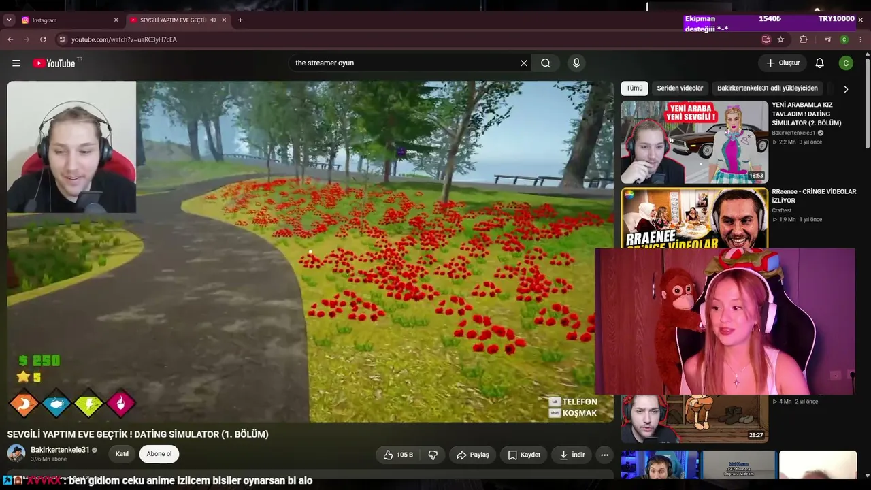Reload the page in the browser
This screenshot has height=490, width=871.
pos(43,39)
